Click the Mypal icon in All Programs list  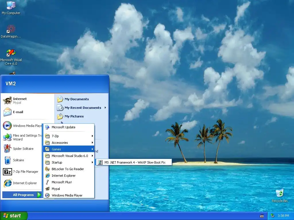pos(47,189)
